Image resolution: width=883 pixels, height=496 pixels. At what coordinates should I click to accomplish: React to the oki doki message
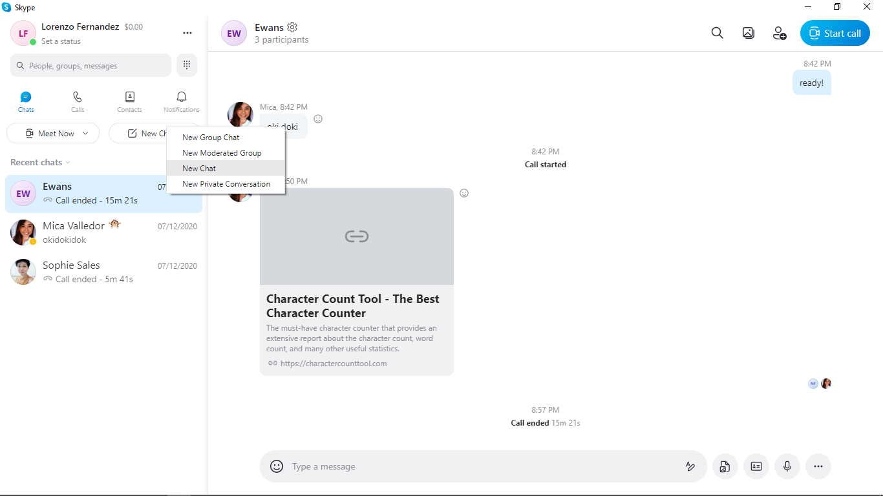point(318,119)
